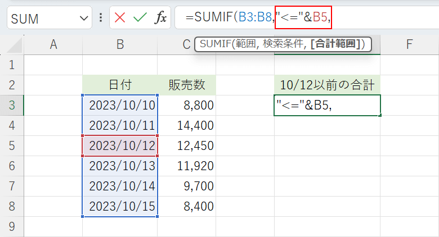Select column B header

point(120,45)
